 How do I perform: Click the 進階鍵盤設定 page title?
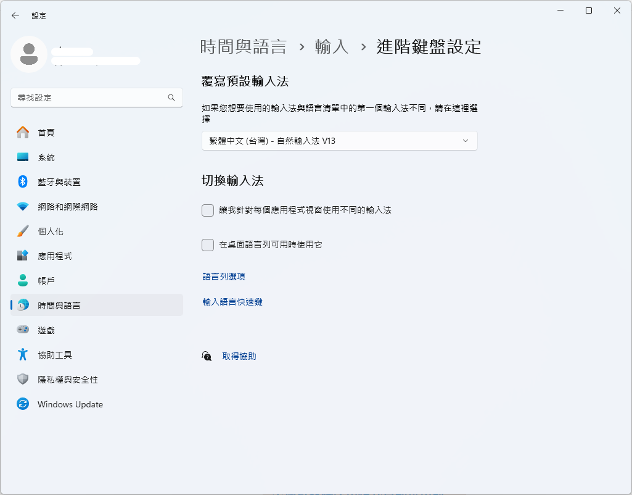429,47
